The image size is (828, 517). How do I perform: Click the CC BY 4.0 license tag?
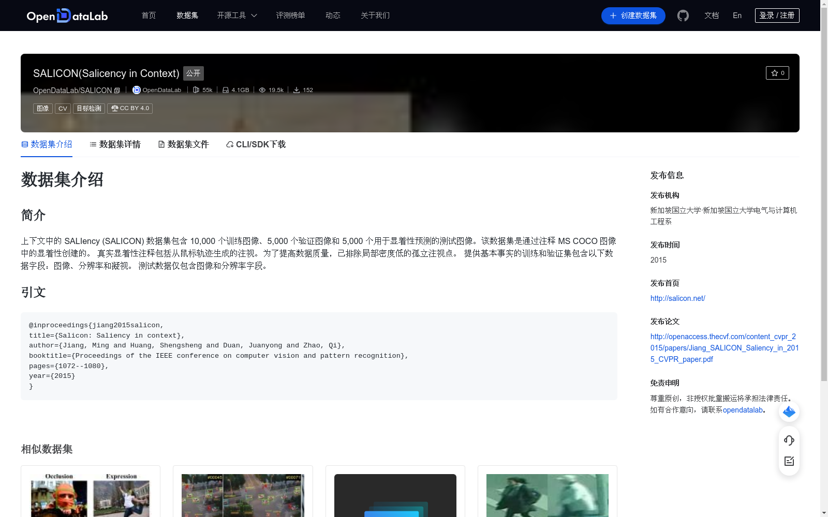130,109
